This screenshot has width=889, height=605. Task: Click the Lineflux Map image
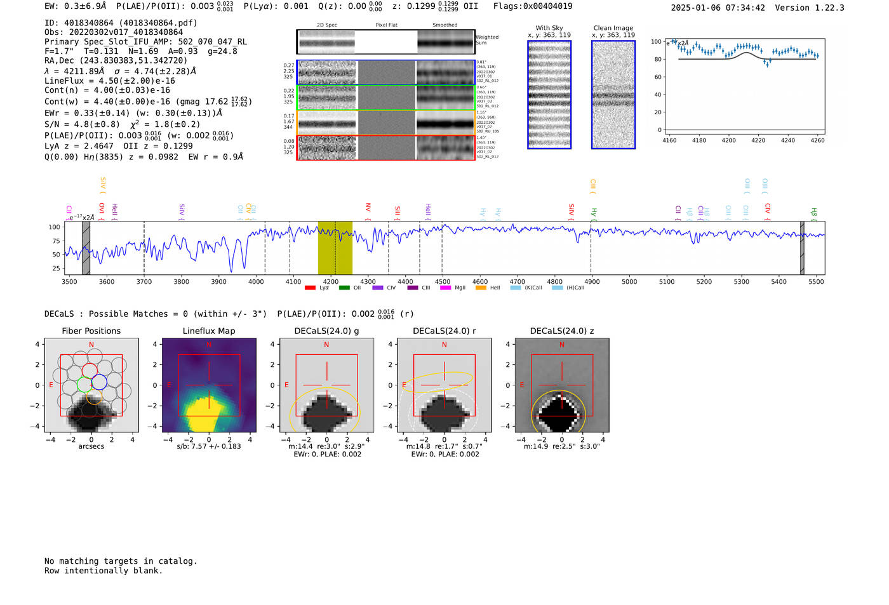tap(209, 385)
